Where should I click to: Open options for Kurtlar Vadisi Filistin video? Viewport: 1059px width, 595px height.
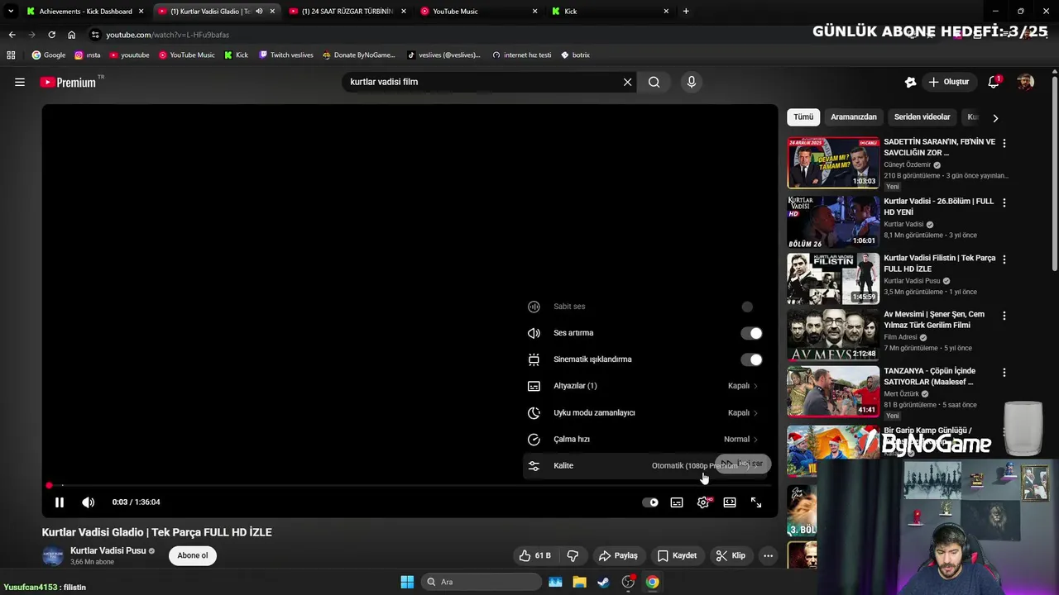(1004, 259)
